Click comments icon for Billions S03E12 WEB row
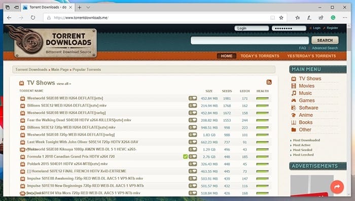 193,106
